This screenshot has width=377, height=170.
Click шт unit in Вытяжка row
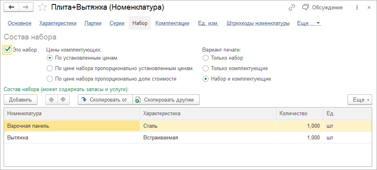pyautogui.click(x=348, y=137)
